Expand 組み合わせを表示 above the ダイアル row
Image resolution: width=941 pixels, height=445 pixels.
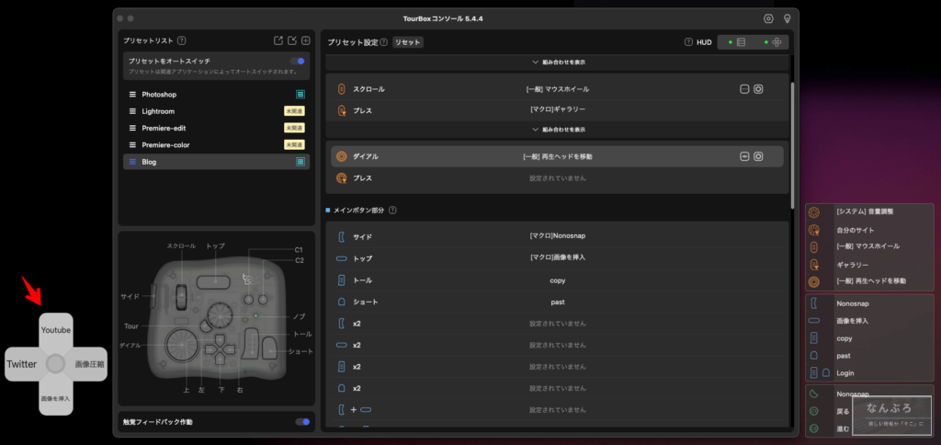point(559,130)
